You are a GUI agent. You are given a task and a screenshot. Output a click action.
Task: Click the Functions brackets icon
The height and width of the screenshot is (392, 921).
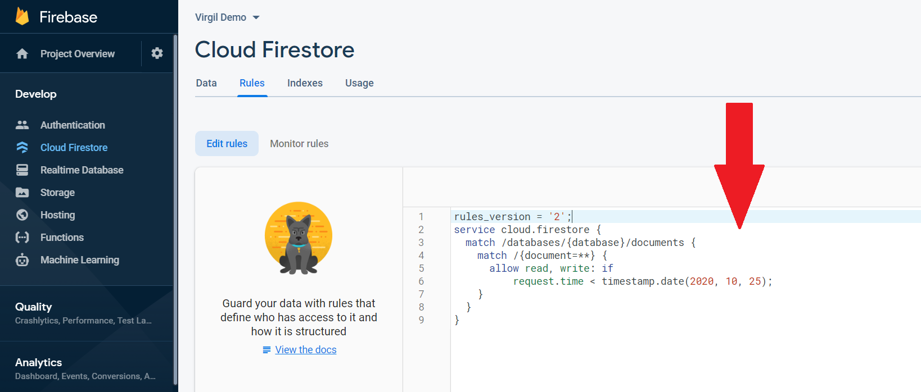coord(22,237)
